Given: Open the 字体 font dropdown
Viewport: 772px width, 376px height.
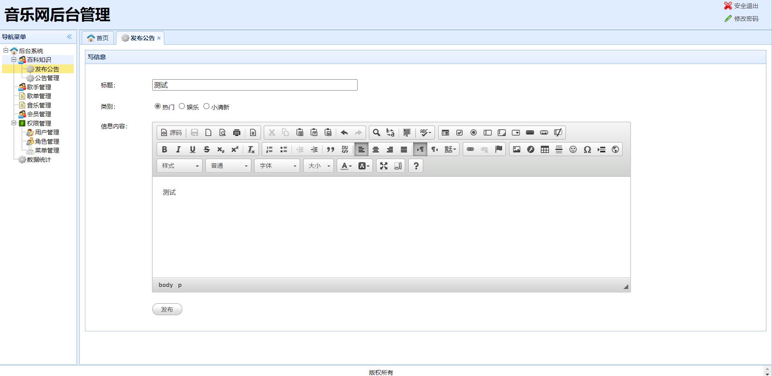Looking at the screenshot, I should [277, 166].
